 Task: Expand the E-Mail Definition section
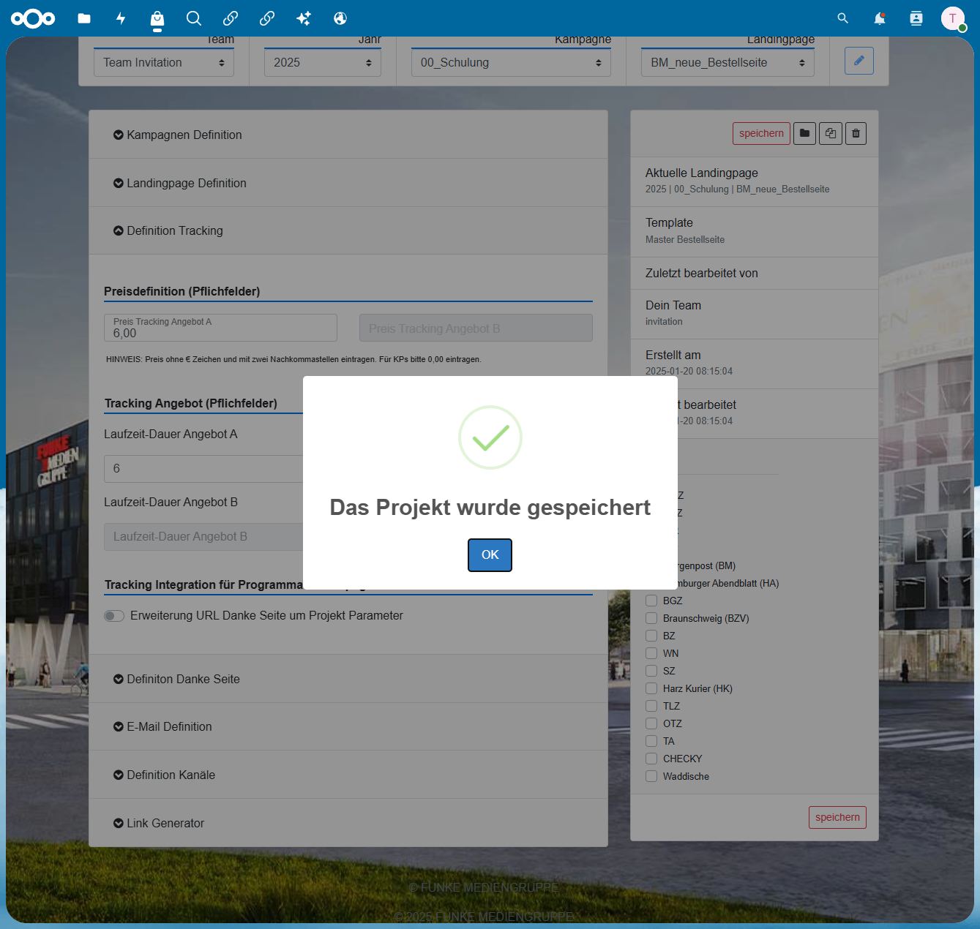point(348,726)
